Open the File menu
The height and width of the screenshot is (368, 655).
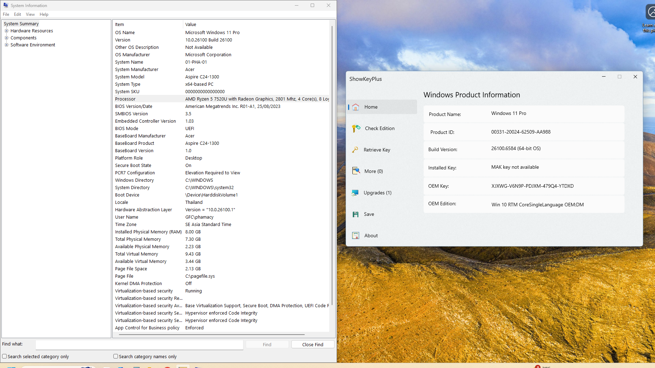click(x=6, y=14)
